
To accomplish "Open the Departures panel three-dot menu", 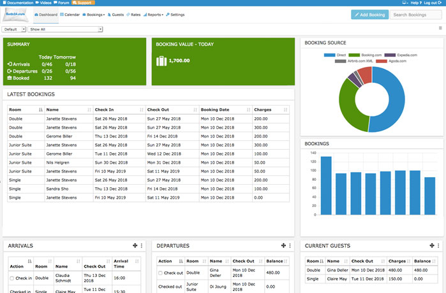I will coord(290,246).
